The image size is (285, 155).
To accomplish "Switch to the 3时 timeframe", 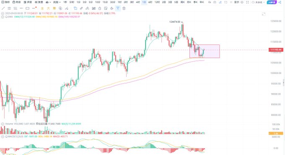I will coord(132,2).
